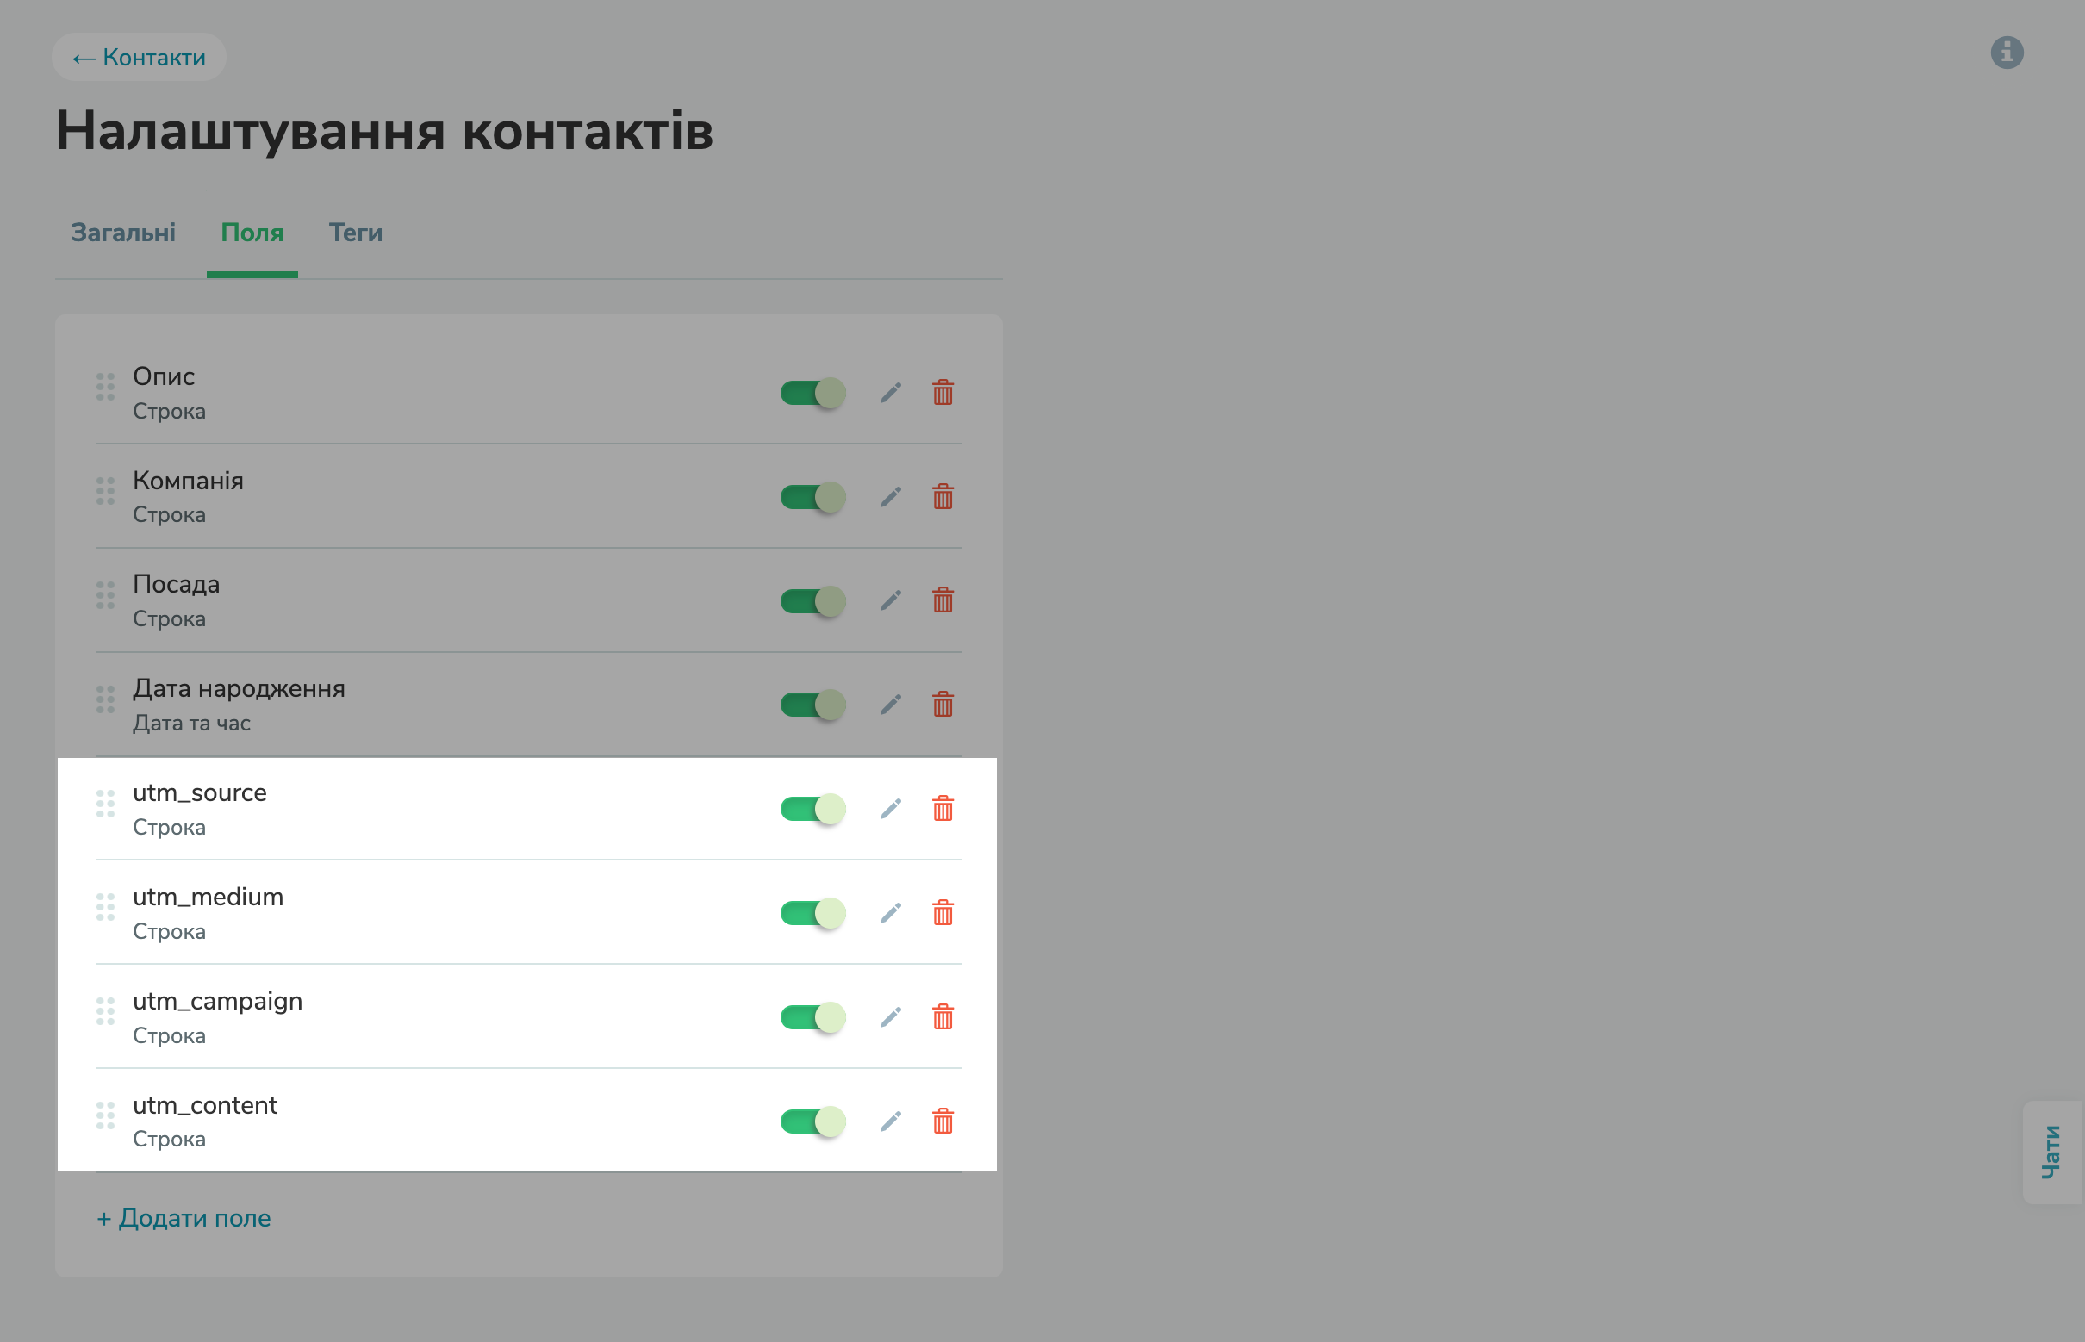The image size is (2085, 1342).
Task: Toggle the utm_medium field switch
Action: (811, 913)
